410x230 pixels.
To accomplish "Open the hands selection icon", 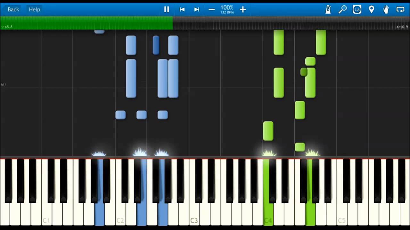I will [386, 10].
